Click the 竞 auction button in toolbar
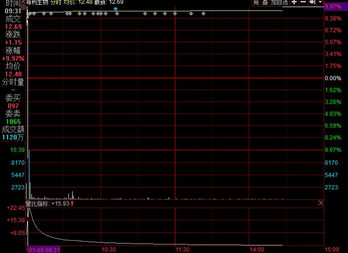The height and width of the screenshot is (253, 348). pyautogui.click(x=256, y=2)
